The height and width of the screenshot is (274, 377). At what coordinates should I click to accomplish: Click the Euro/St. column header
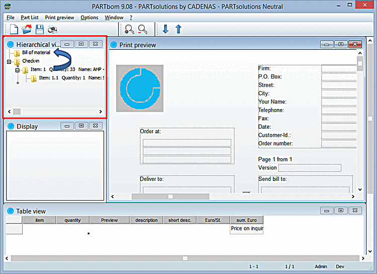click(213, 220)
